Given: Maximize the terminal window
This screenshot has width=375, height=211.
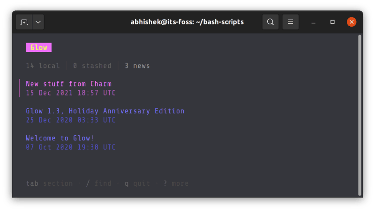Looking at the screenshot, I should (332, 22).
